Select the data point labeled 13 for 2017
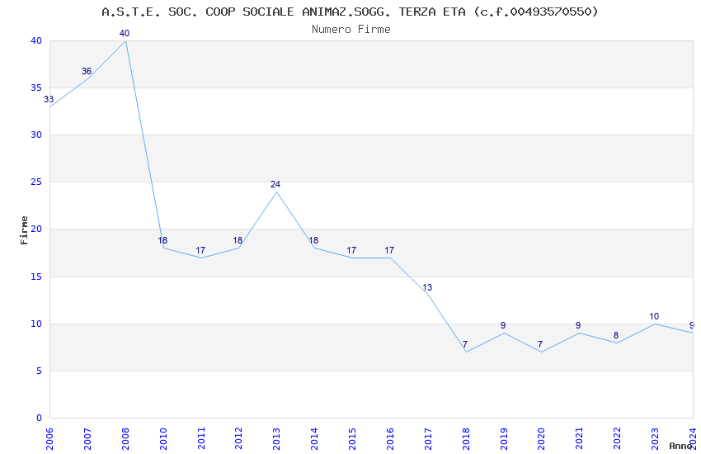 point(427,287)
